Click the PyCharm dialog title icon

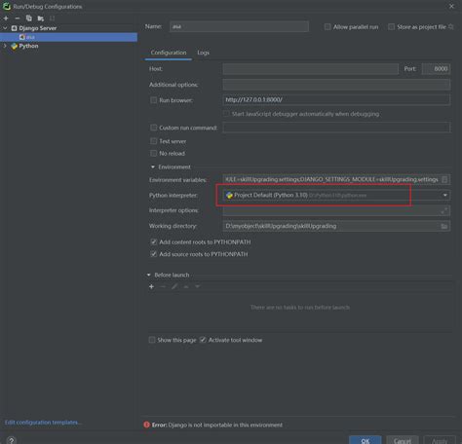click(7, 6)
